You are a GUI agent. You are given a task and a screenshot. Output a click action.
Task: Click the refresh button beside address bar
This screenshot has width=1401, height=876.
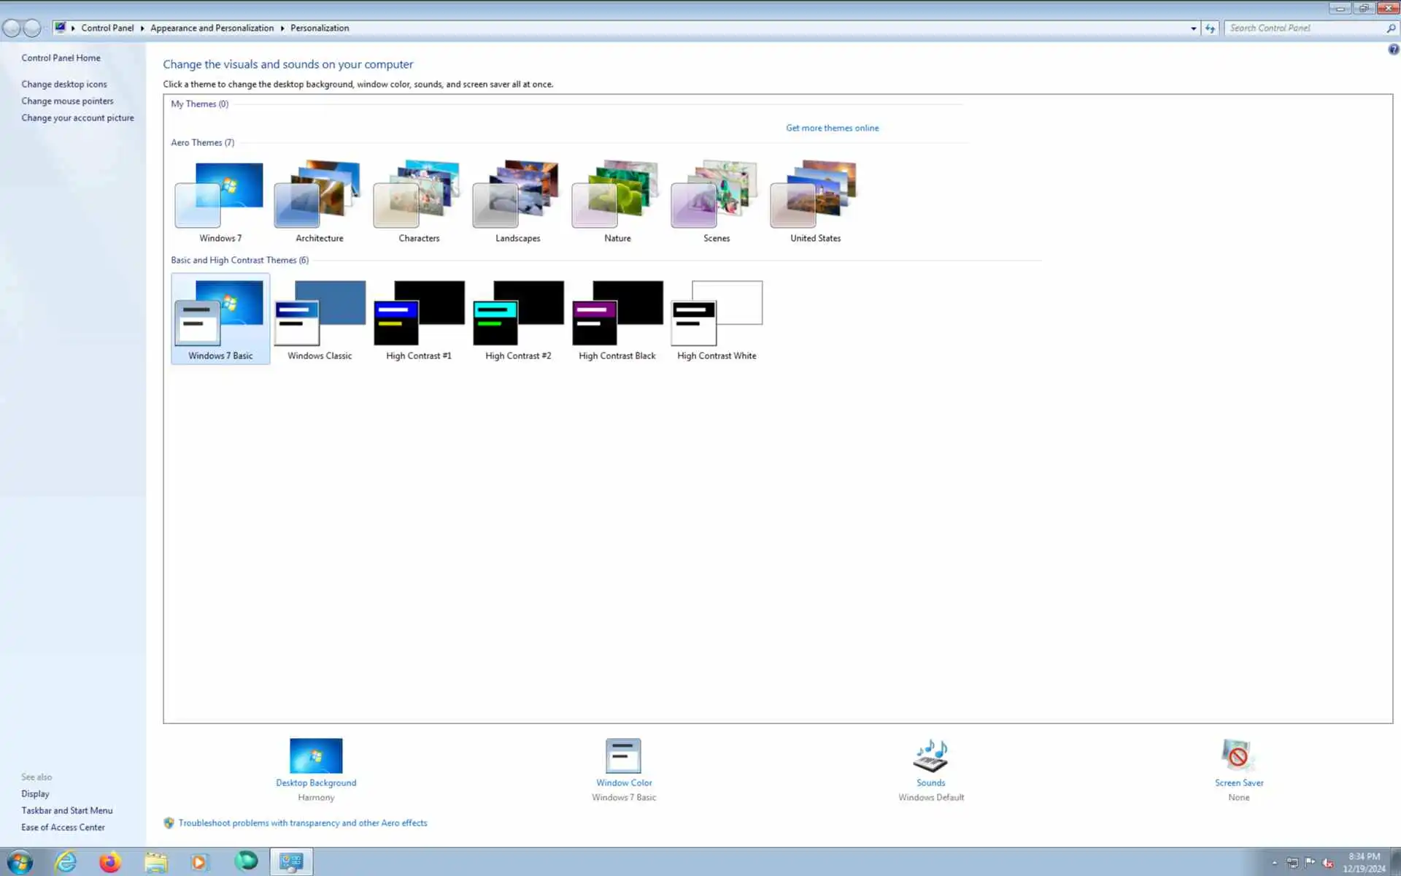[1211, 28]
